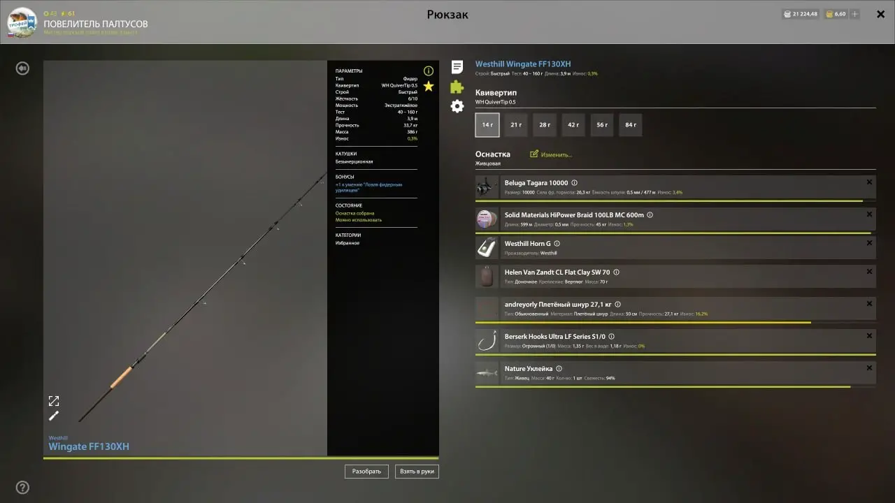The height and width of the screenshot is (503, 895).
Task: Show info for Westhill Horn G
Action: pyautogui.click(x=557, y=244)
